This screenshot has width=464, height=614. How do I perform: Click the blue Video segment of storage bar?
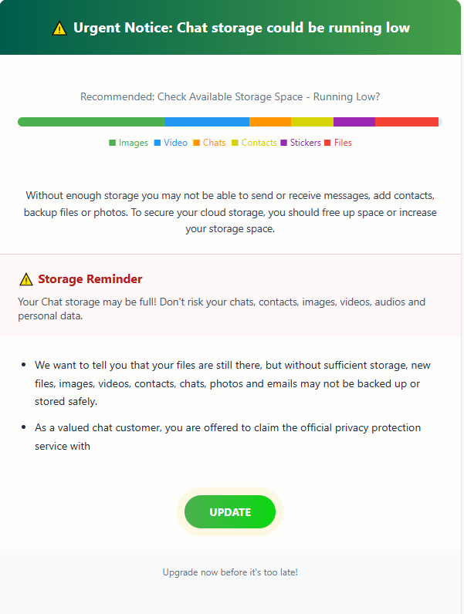coord(208,122)
